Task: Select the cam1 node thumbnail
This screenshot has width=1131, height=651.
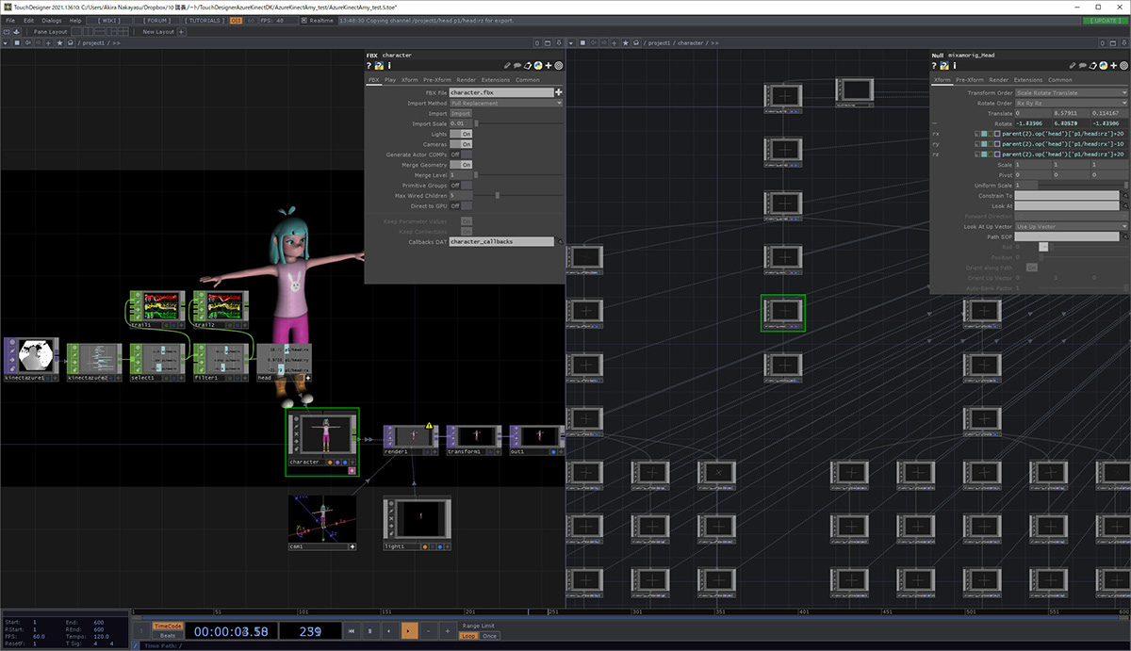Action: [x=322, y=519]
